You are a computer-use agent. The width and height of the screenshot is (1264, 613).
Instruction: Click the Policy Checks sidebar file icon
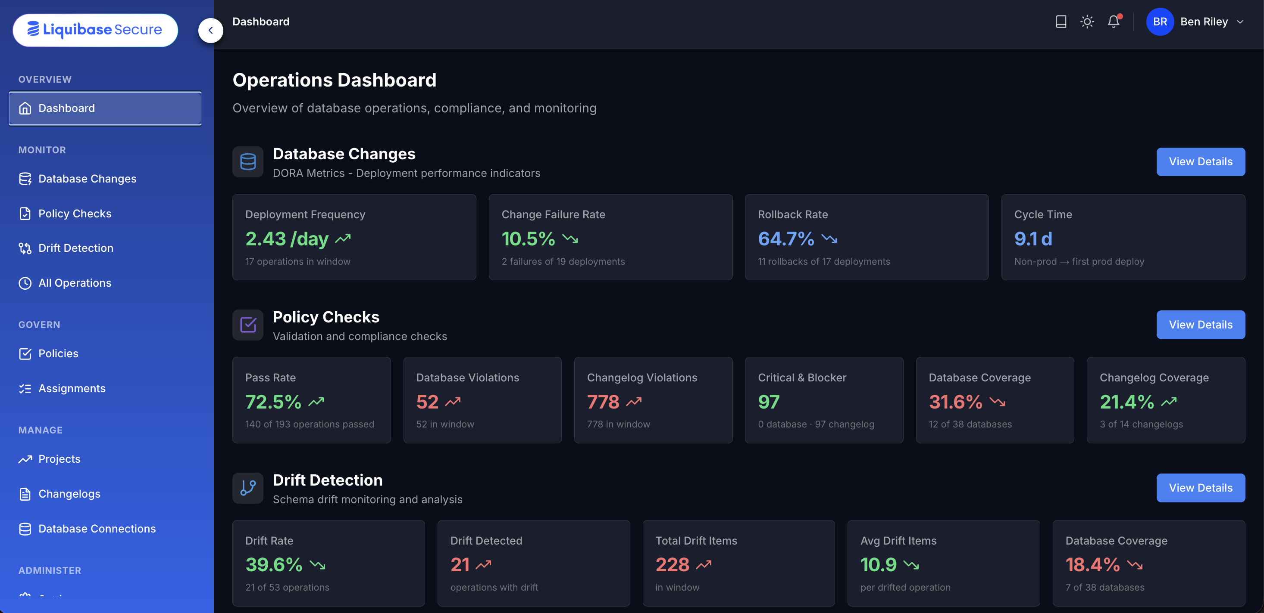coord(25,214)
